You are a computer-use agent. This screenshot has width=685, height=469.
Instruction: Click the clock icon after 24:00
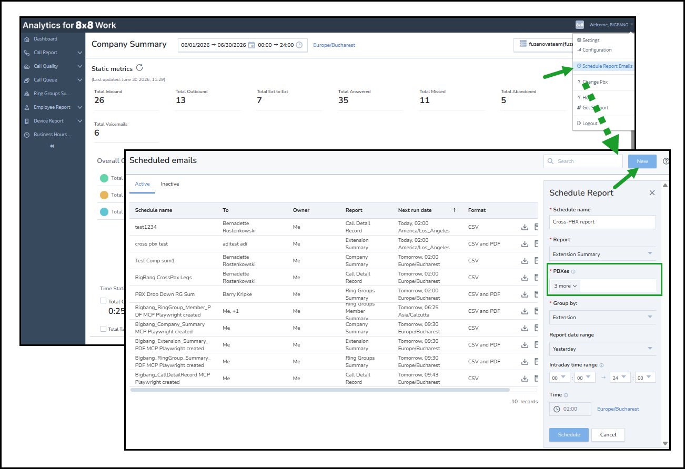tap(299, 45)
